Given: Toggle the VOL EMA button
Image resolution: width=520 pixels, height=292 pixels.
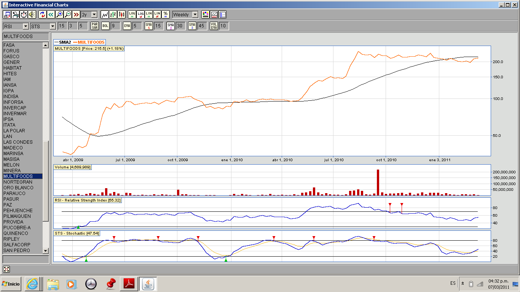Looking at the screenshot, I should pos(214,26).
